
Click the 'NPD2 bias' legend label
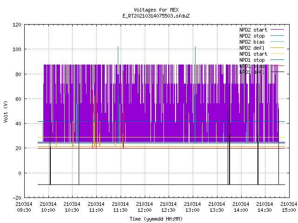252,42
